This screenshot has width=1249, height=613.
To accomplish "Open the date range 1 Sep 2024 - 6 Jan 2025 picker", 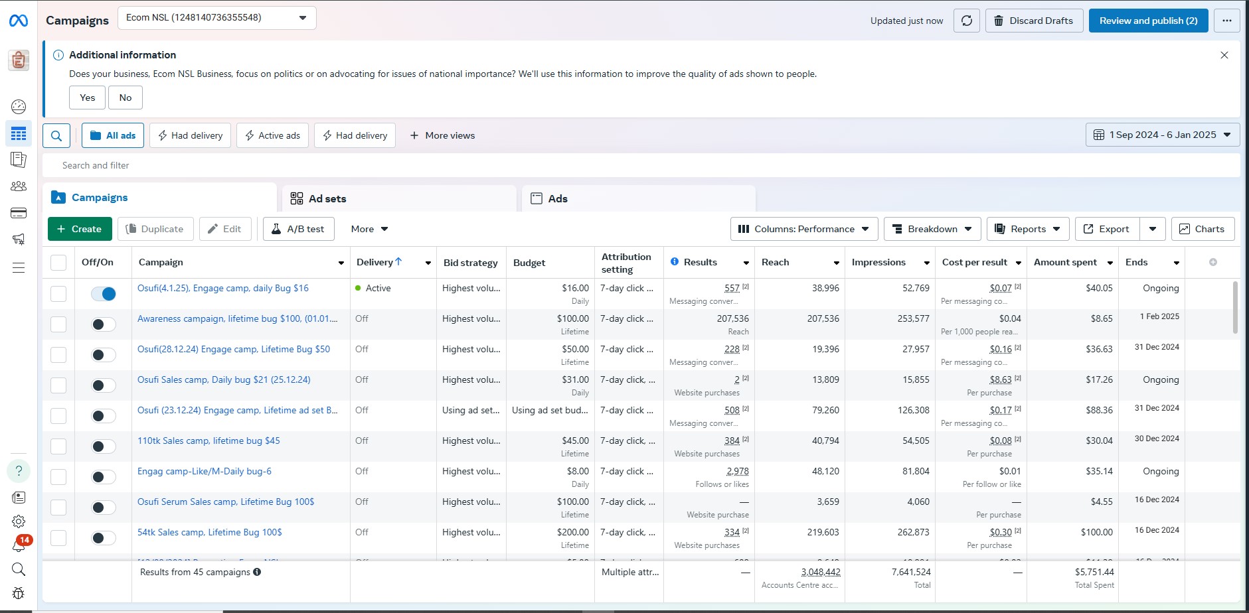I will [1163, 135].
